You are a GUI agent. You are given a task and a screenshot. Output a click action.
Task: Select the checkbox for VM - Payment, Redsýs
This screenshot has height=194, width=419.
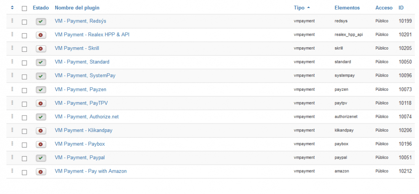24,22
